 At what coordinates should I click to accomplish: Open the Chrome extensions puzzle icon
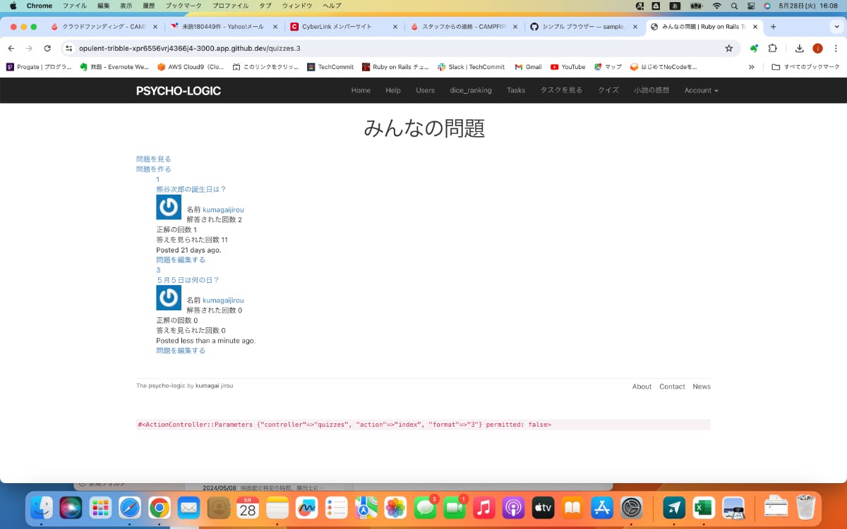click(x=772, y=48)
